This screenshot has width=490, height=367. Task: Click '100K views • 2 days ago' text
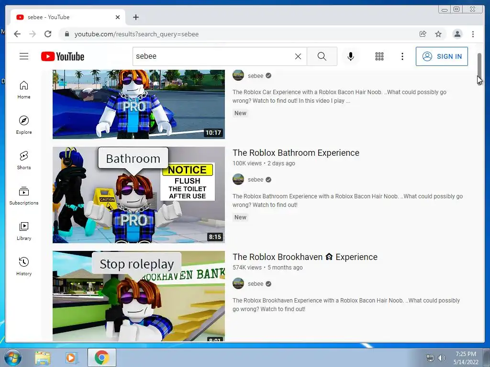pos(264,163)
